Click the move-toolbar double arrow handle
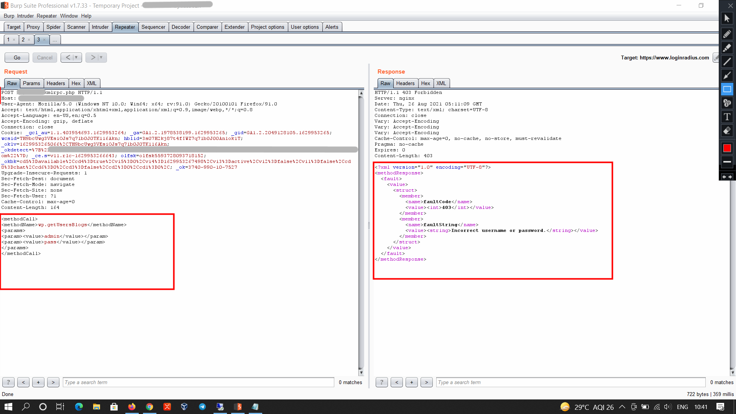Viewport: 736px width, 414px height. click(727, 177)
